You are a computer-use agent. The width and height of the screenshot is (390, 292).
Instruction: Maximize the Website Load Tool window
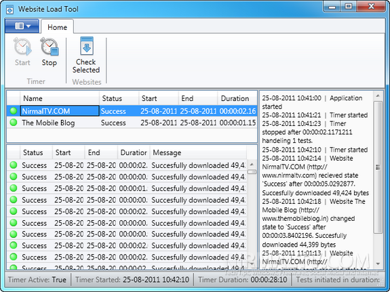pyautogui.click(x=349, y=7)
